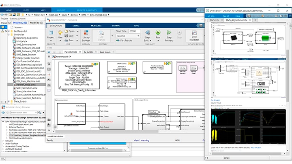Switch to the MODELING tab
The image size is (292, 164).
pyautogui.click(x=96, y=25)
